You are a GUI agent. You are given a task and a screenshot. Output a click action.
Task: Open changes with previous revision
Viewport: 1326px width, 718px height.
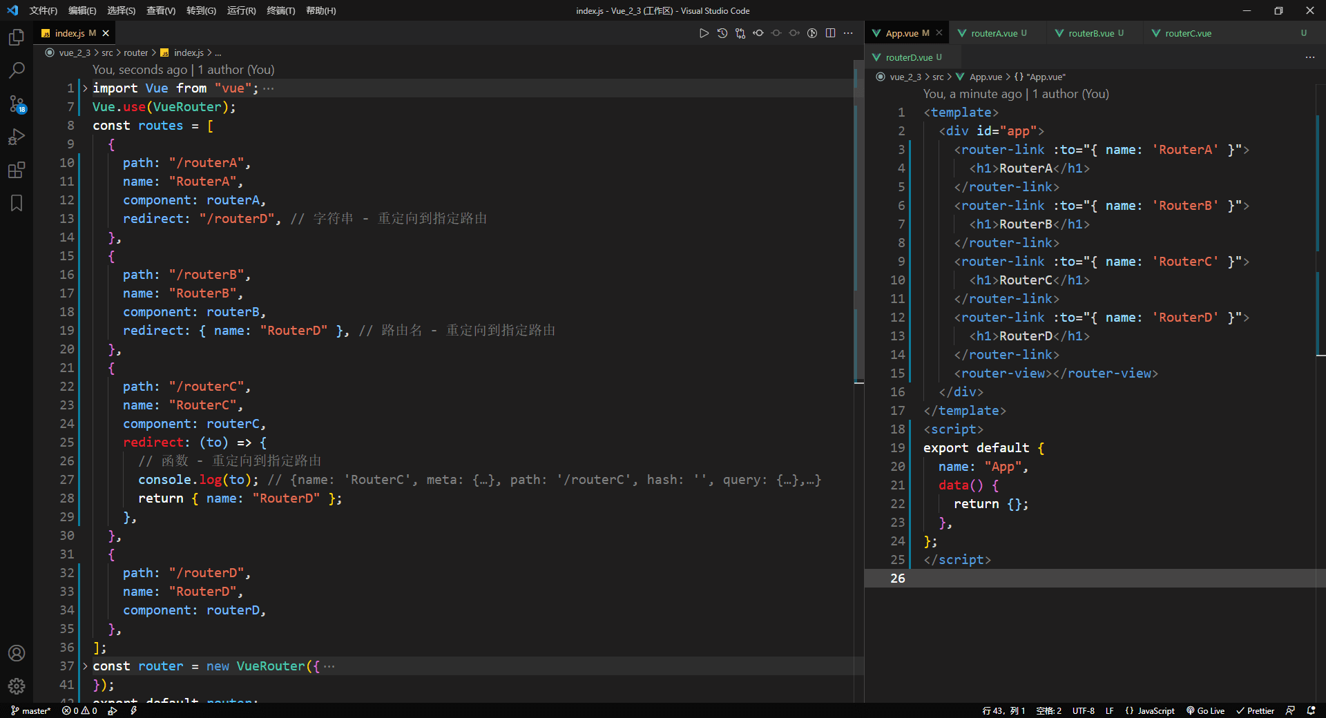758,33
